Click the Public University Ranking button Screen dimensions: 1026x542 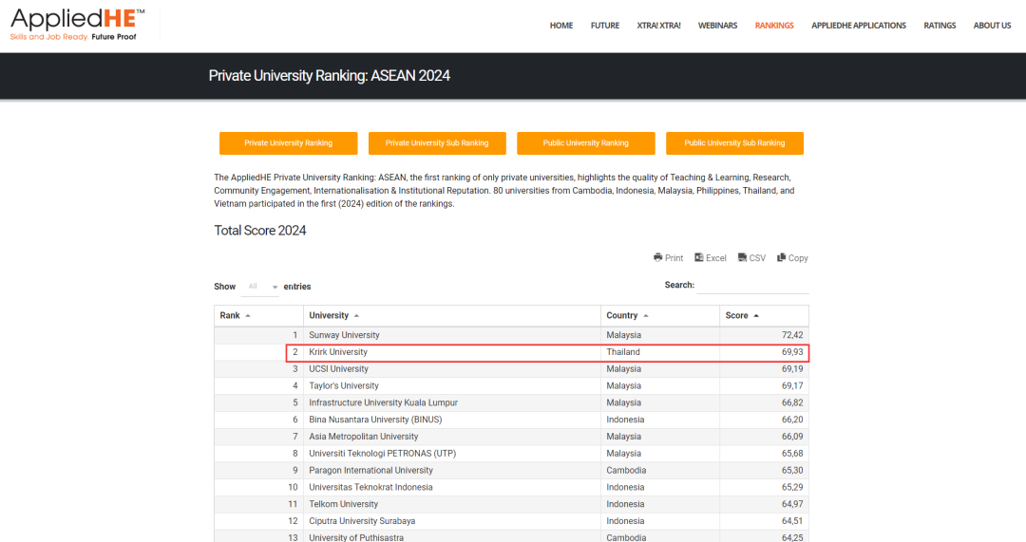click(x=585, y=143)
